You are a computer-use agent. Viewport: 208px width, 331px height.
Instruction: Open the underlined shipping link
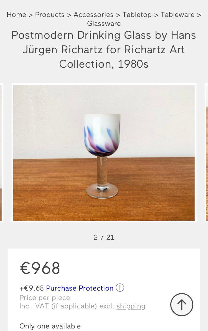tap(131, 306)
